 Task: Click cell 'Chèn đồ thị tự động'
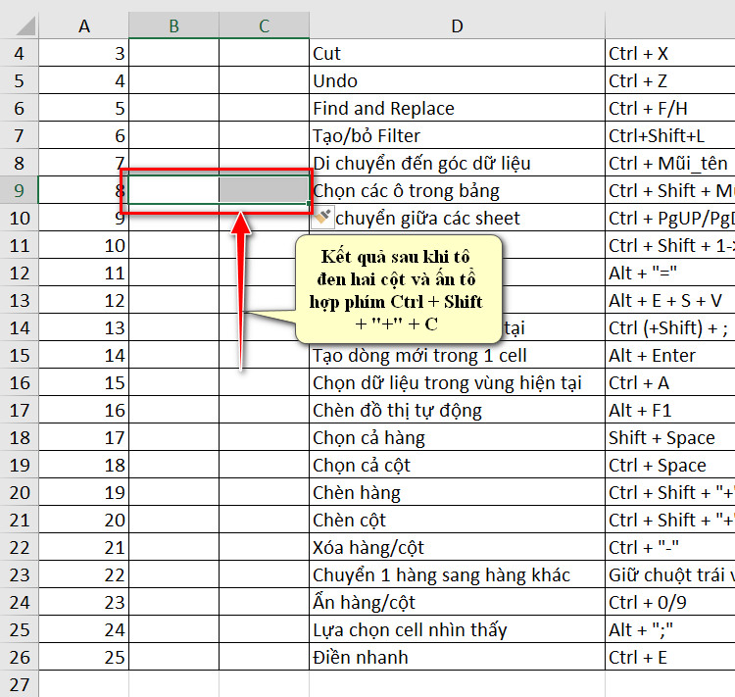[457, 410]
